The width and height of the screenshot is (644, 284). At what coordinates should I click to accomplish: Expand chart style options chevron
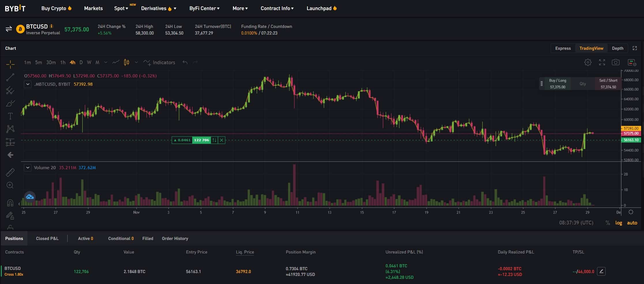click(136, 62)
